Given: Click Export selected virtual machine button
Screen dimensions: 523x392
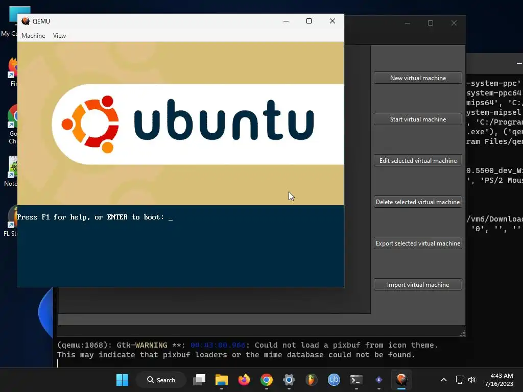Looking at the screenshot, I should [x=418, y=243].
